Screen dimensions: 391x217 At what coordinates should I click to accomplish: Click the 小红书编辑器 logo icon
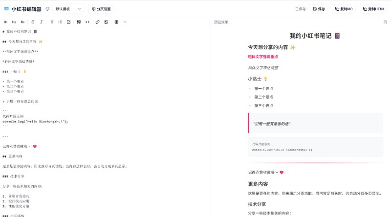pyautogui.click(x=6, y=9)
